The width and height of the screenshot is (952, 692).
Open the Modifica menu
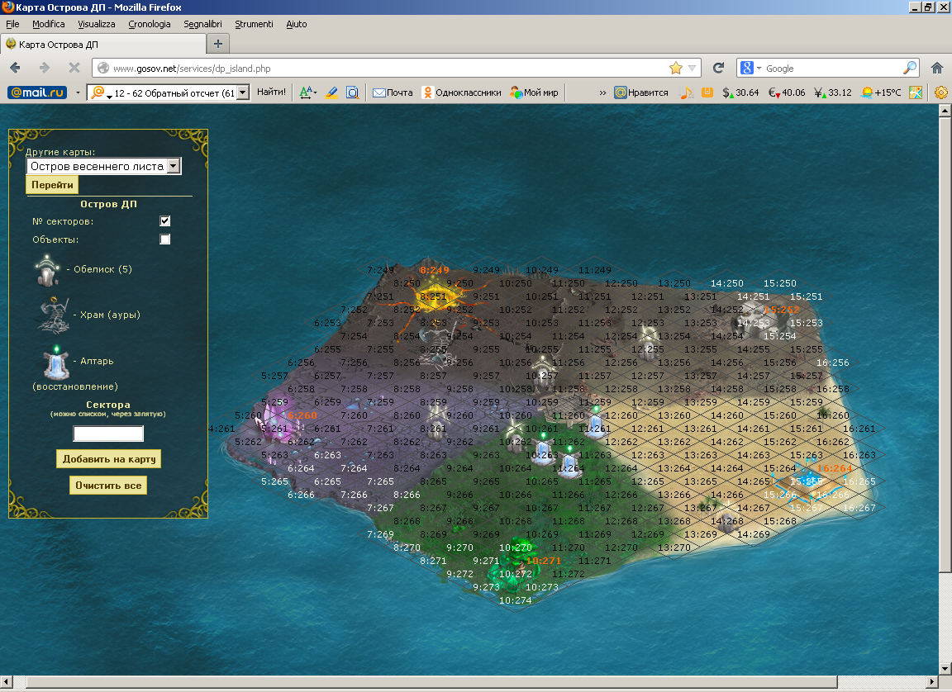49,24
